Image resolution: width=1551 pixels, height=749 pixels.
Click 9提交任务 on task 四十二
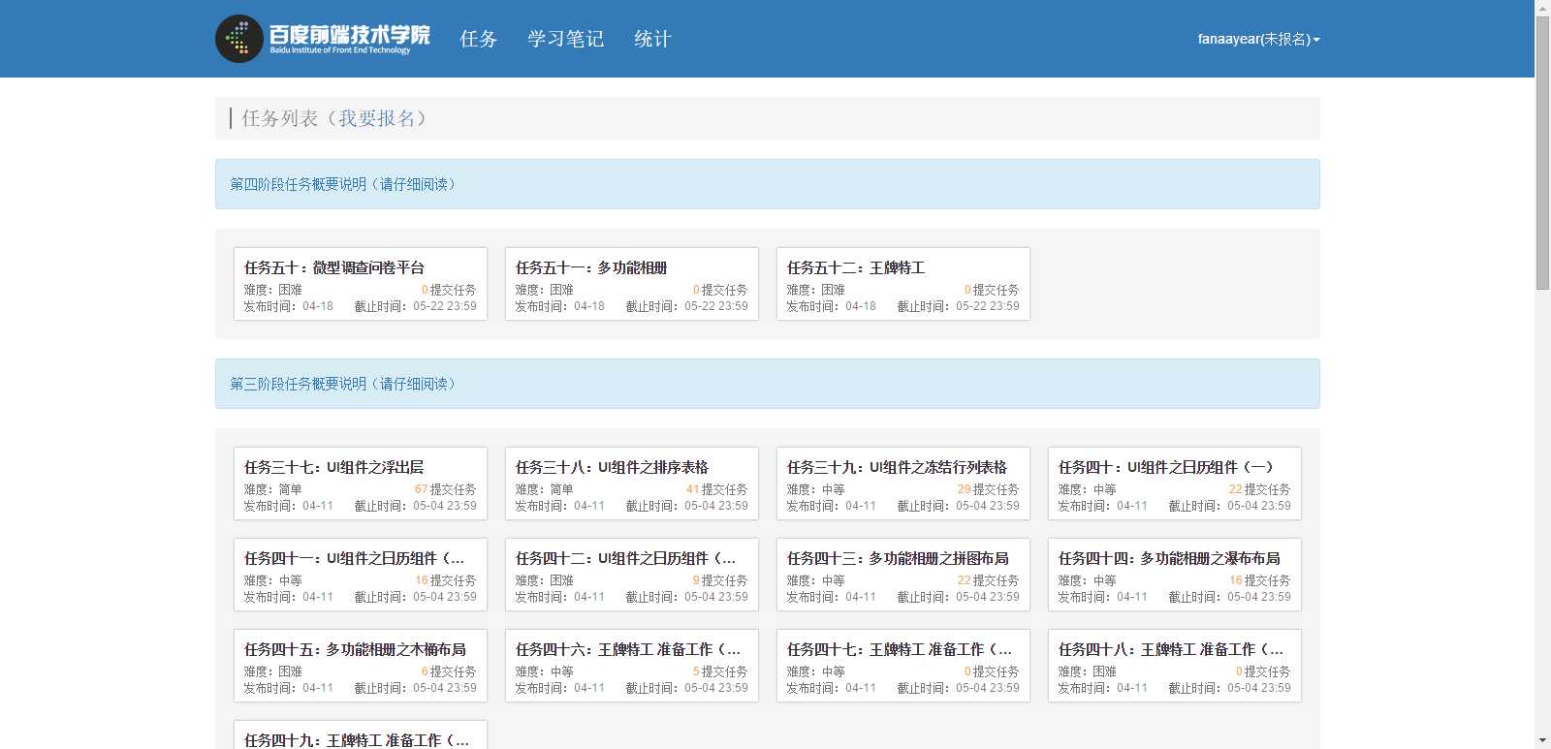pos(720,580)
